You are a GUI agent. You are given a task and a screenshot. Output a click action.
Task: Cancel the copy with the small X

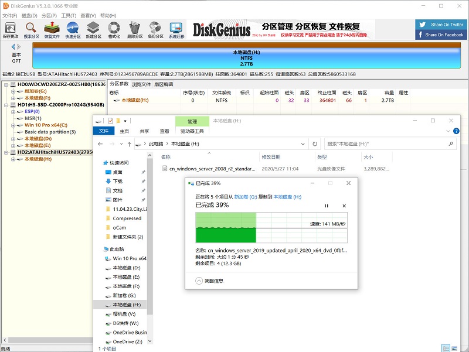point(344,206)
